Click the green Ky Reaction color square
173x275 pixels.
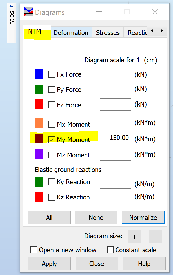coord(39,182)
